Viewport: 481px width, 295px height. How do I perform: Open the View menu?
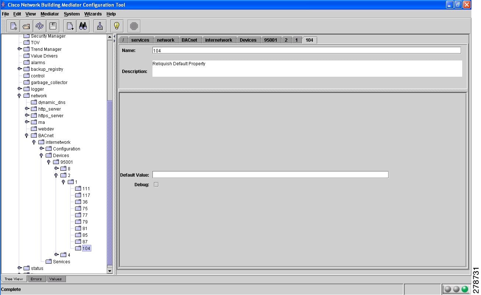(x=31, y=14)
